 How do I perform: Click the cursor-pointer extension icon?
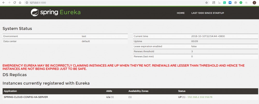(219, 3)
